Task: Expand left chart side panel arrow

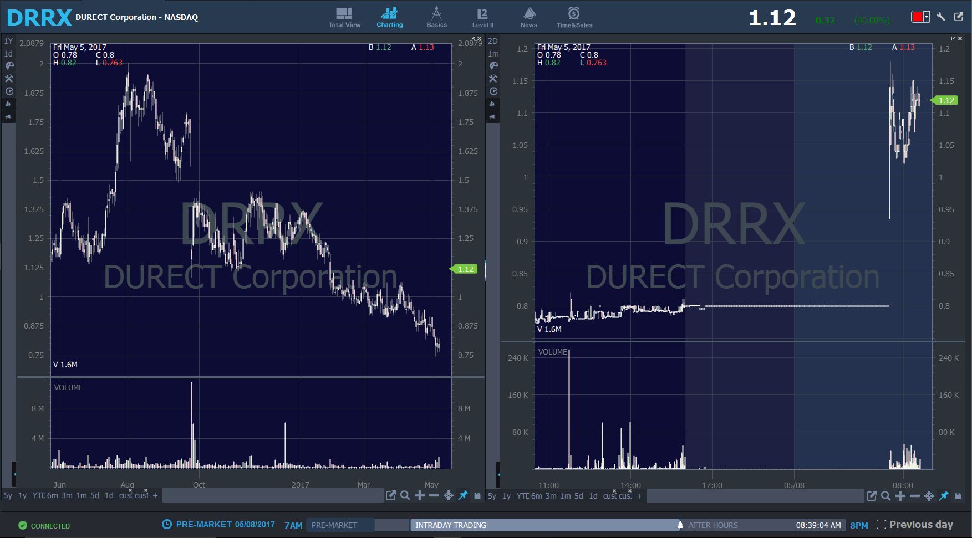Action: 14,474
